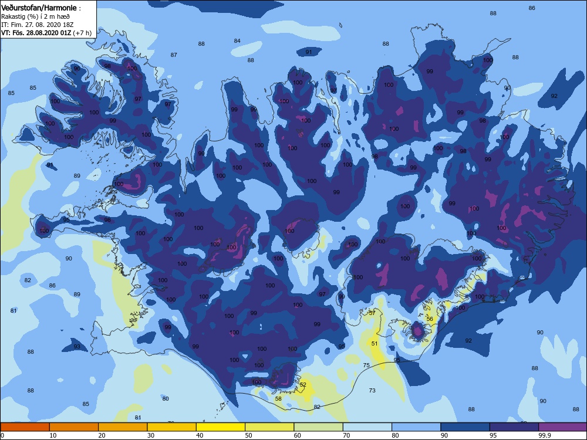Click the purple above-99.9 legend swatch
The width and height of the screenshot is (587, 440).
(x=563, y=427)
